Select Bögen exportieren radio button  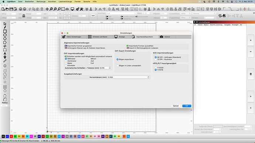pyautogui.click(x=118, y=59)
